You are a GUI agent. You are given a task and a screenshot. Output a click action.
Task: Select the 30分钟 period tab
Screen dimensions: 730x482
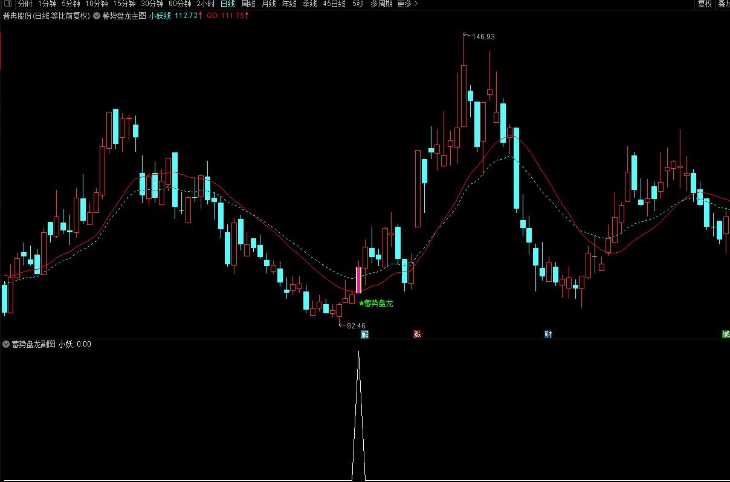(x=152, y=4)
